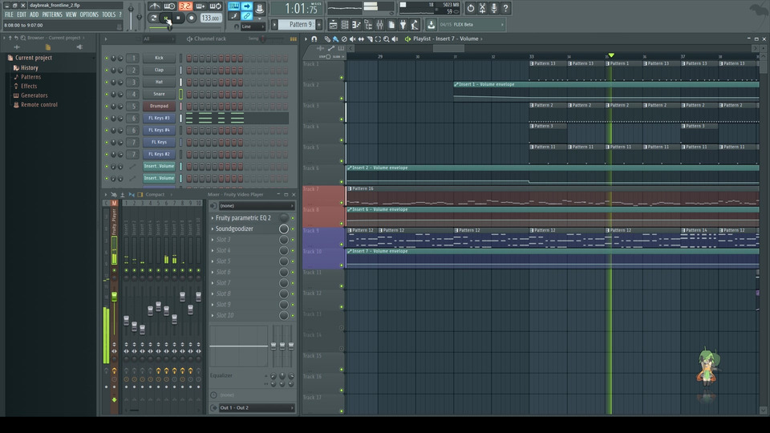
Task: Open the help question mark icon
Action: click(506, 8)
